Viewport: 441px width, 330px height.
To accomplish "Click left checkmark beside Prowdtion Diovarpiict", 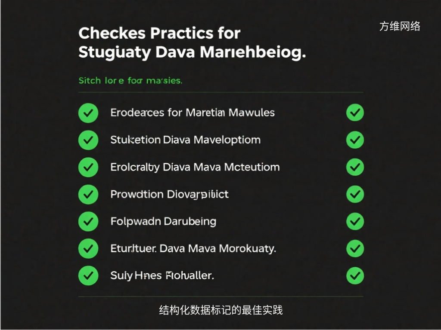I will pos(88,194).
